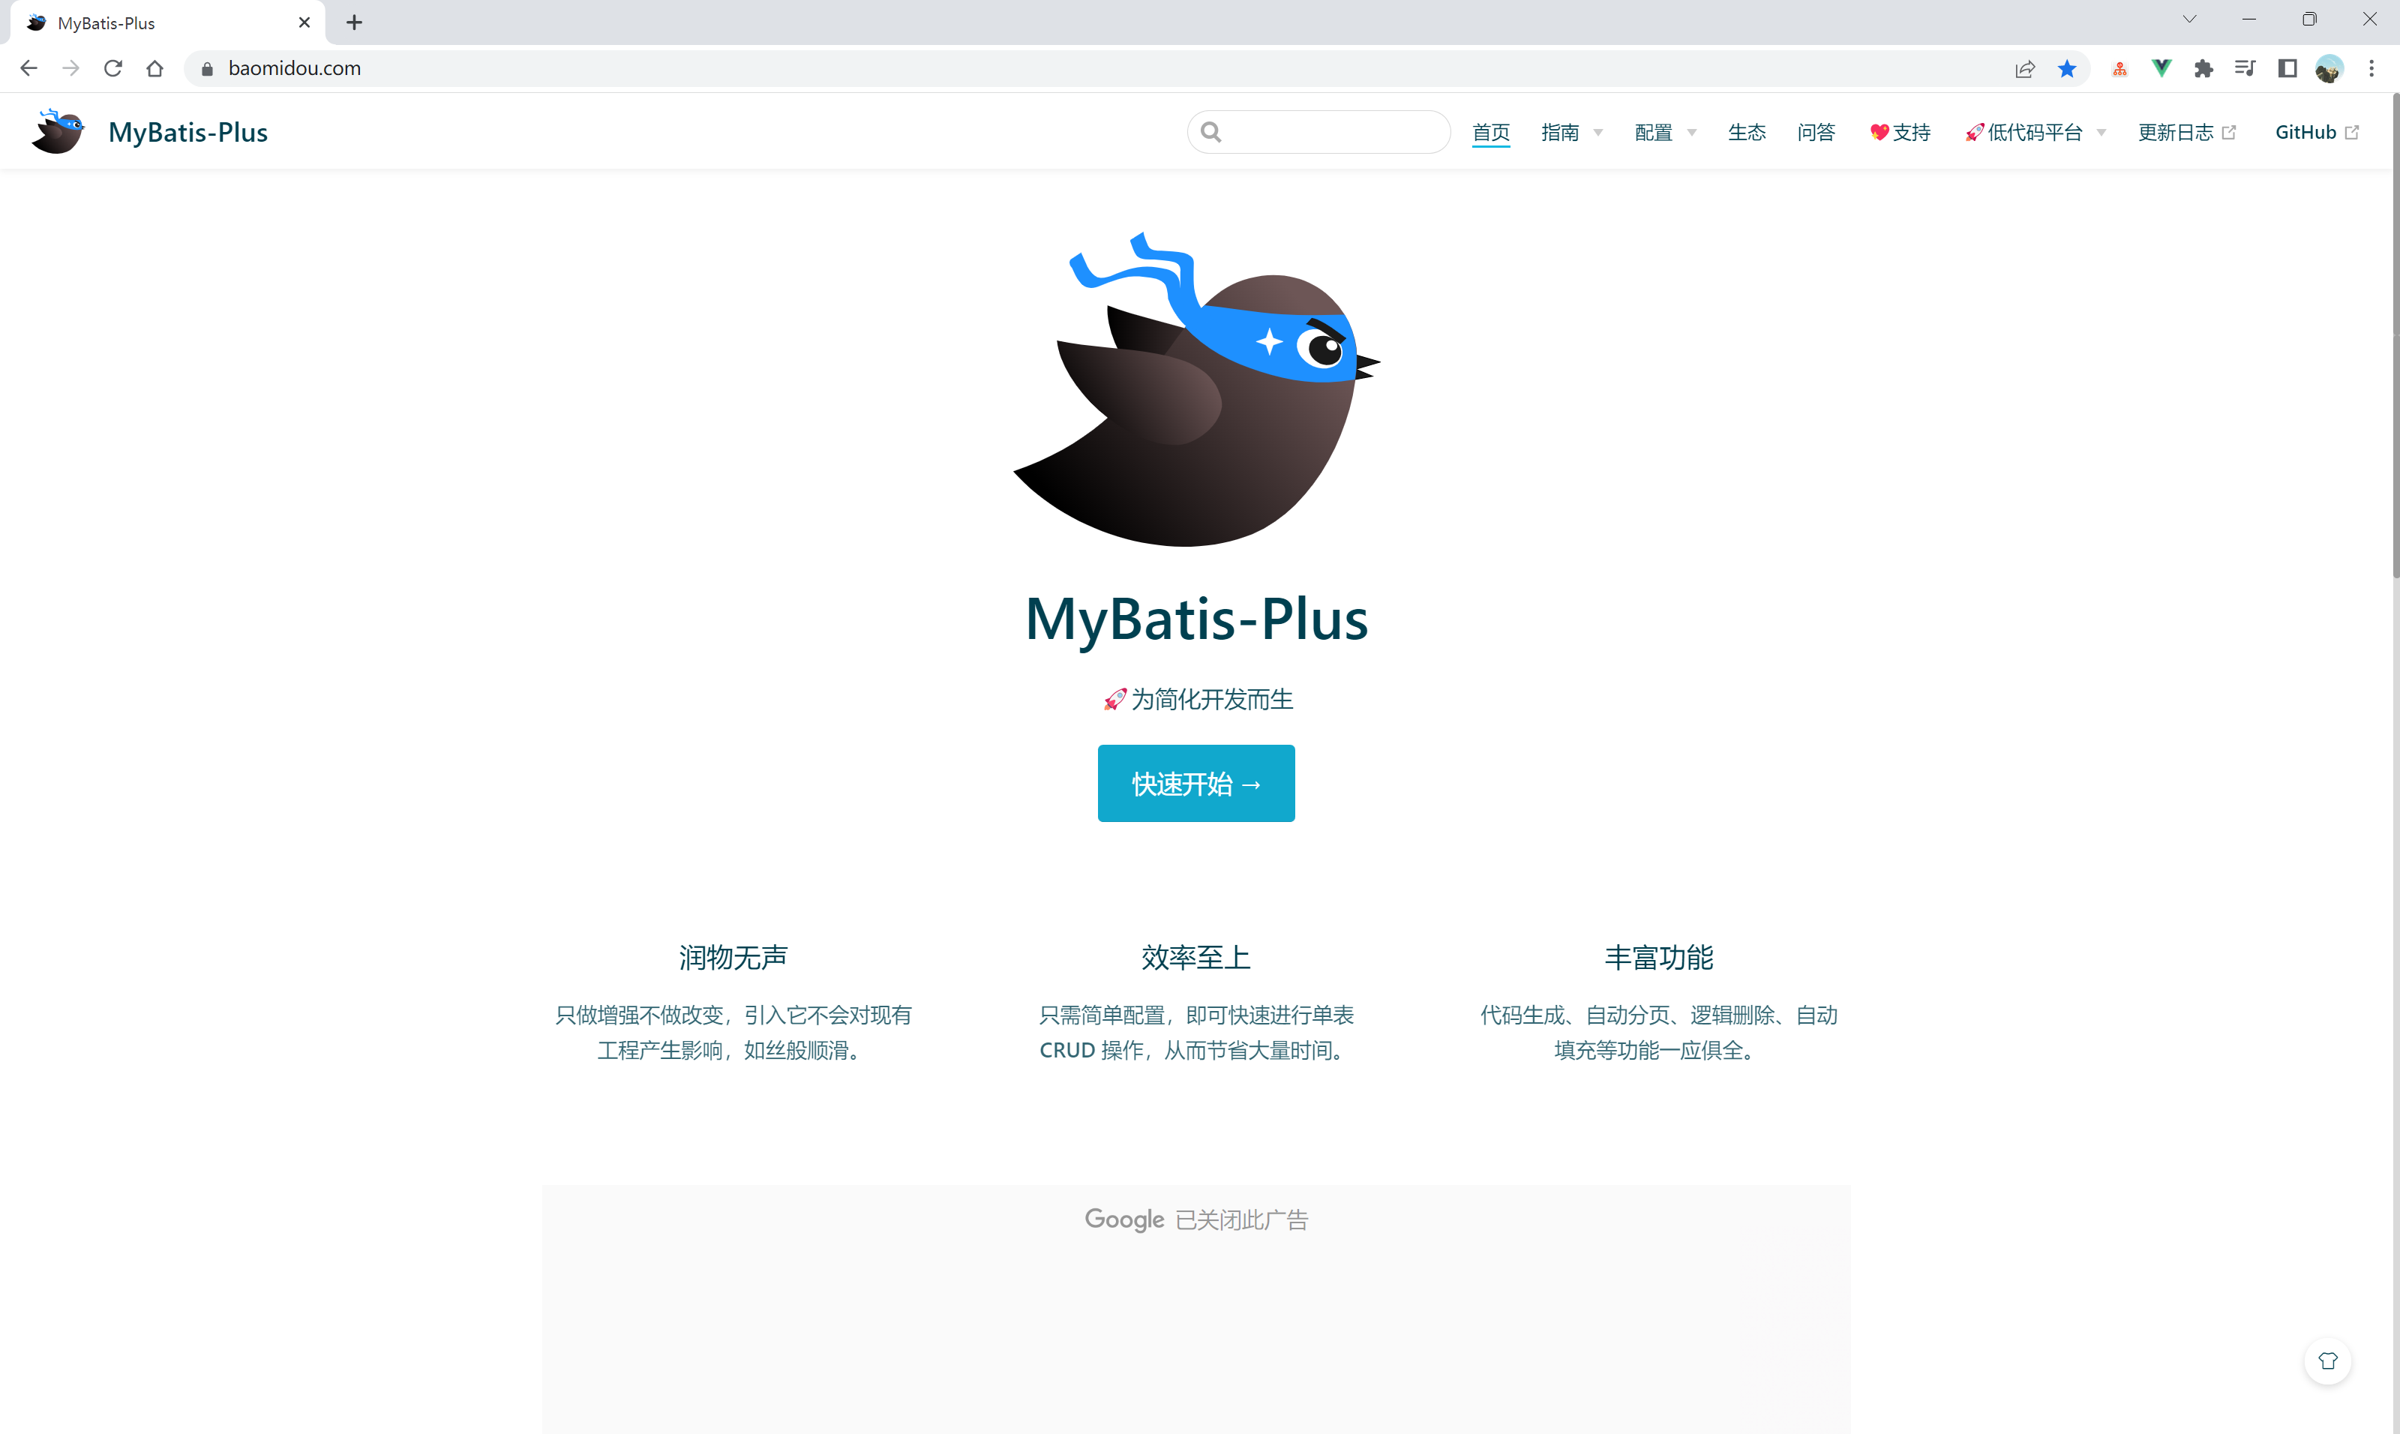Open the 更新日志 external link

pyautogui.click(x=2186, y=133)
